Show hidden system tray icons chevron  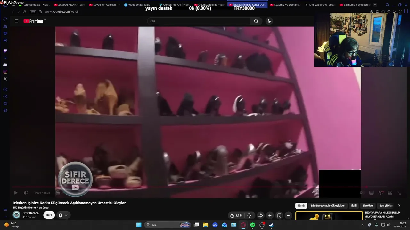(x=363, y=225)
